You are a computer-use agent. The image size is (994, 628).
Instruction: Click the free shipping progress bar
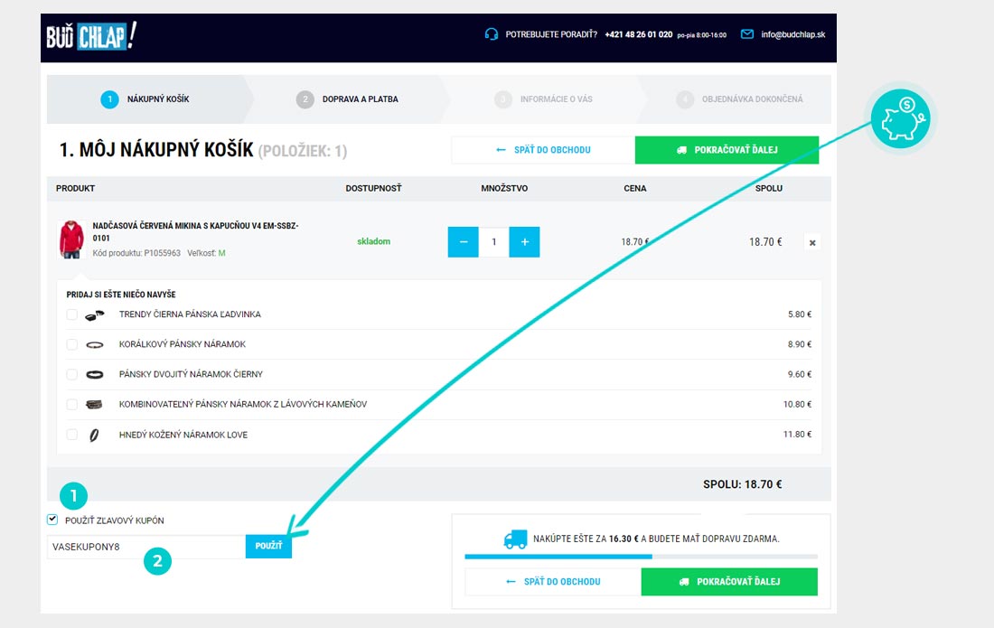point(640,557)
